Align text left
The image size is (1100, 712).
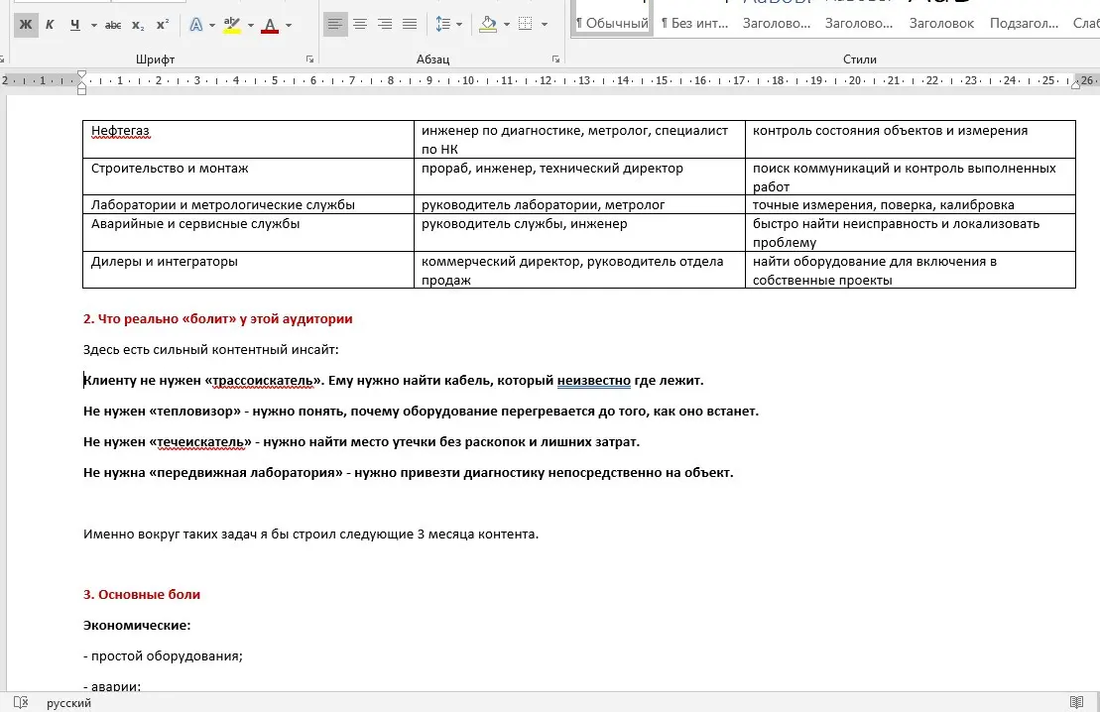335,25
